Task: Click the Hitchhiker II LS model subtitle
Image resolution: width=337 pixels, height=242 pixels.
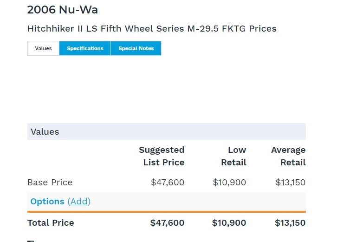Action: click(152, 29)
